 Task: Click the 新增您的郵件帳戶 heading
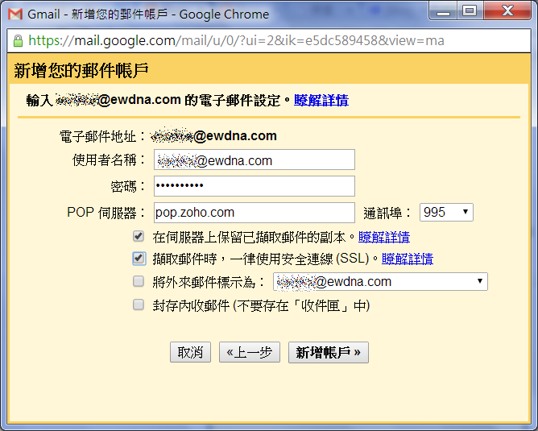click(x=81, y=70)
